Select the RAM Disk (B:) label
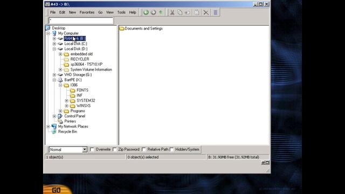 coord(75,38)
